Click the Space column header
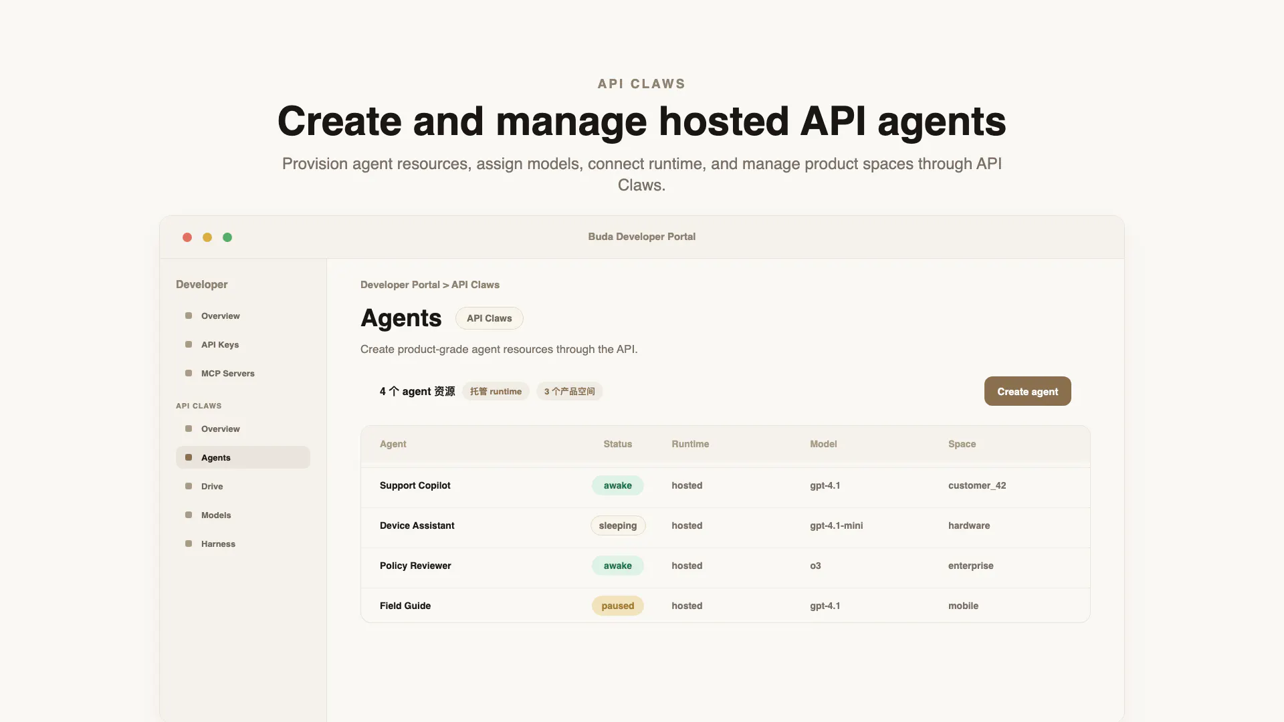This screenshot has height=722, width=1284. click(x=962, y=444)
